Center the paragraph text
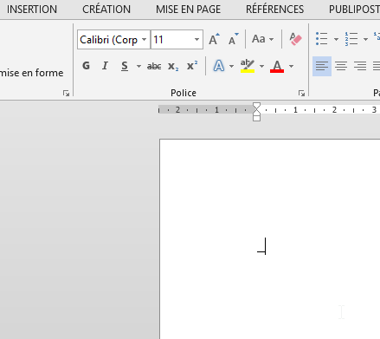The image size is (380, 339). 341,66
